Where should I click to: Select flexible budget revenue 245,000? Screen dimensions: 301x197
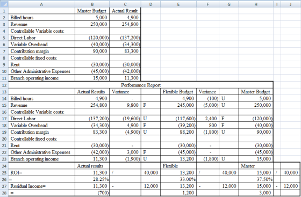[178, 105]
